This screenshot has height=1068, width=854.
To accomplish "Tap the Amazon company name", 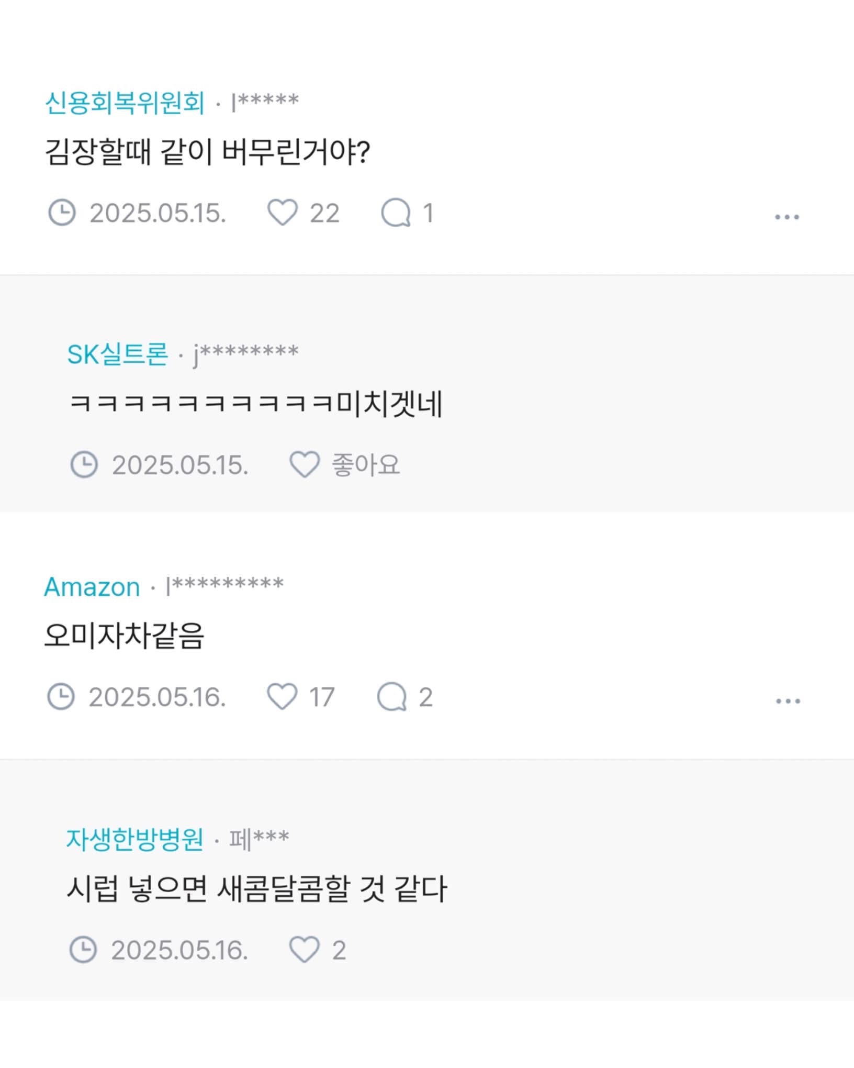I will (92, 587).
